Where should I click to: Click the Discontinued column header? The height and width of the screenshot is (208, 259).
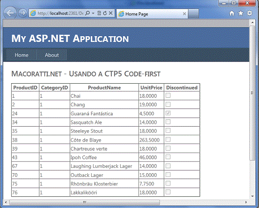[x=182, y=88]
